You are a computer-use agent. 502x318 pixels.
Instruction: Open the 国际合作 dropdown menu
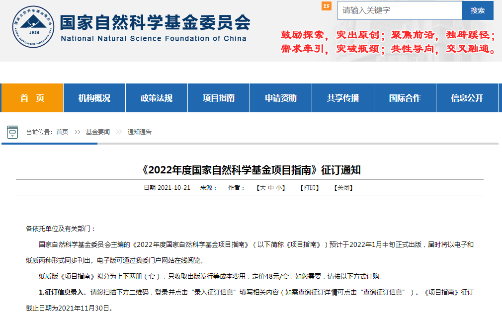tap(405, 98)
